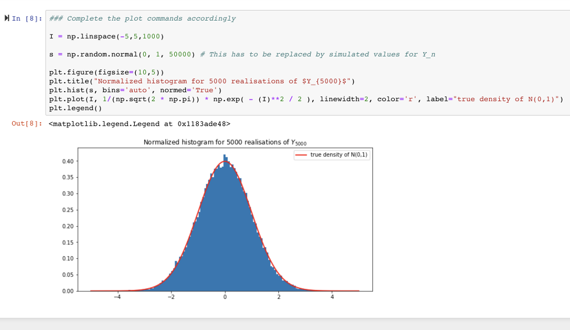Screen dimensions: 570x330
Task: Click the red line sample in the legend
Action: [x=300, y=155]
